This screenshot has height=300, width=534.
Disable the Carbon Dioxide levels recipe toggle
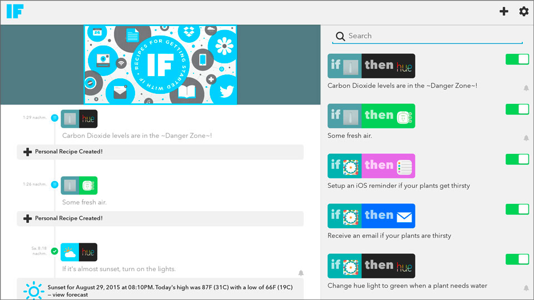[x=517, y=59]
